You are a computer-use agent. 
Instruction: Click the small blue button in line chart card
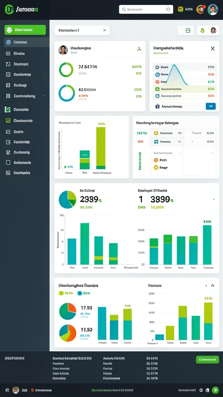pos(211,106)
